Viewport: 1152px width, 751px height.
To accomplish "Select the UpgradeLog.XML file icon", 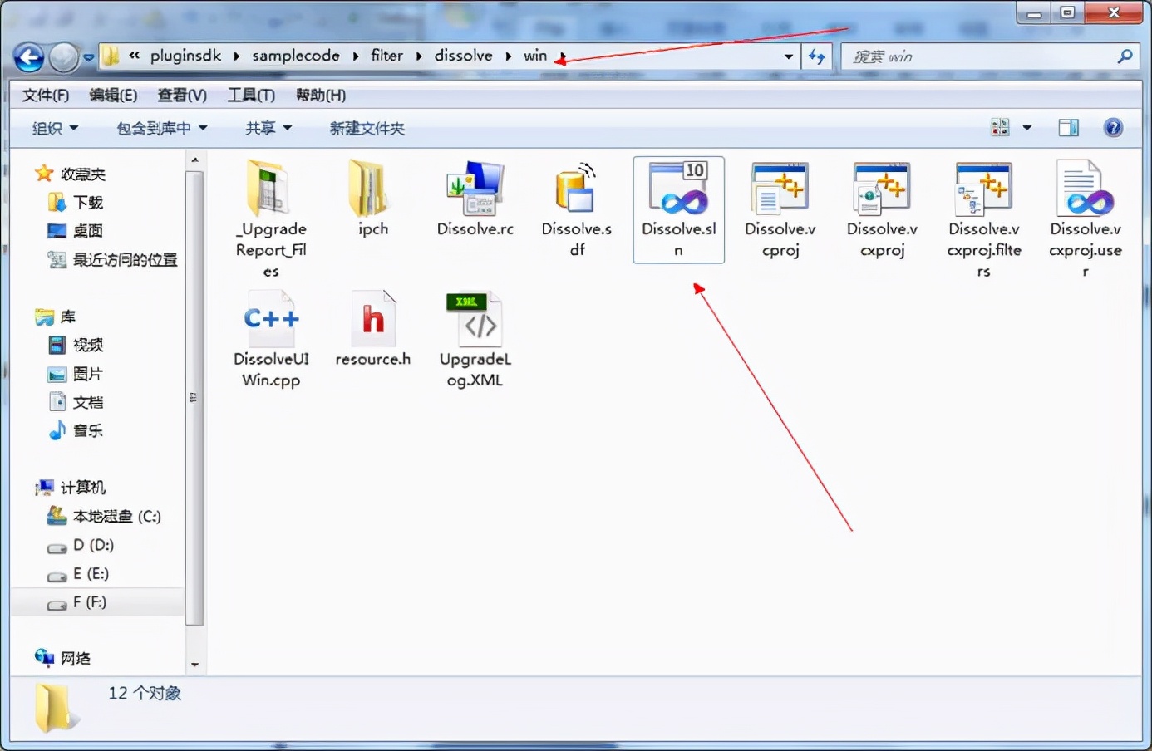I will [475, 318].
